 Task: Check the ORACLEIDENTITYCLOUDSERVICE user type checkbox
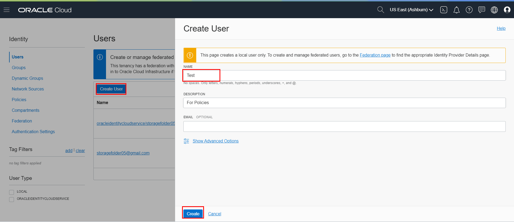point(12,199)
